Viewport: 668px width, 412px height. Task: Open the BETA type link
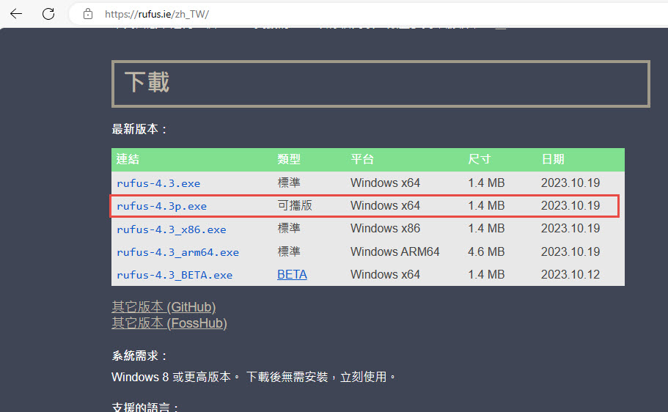point(292,274)
